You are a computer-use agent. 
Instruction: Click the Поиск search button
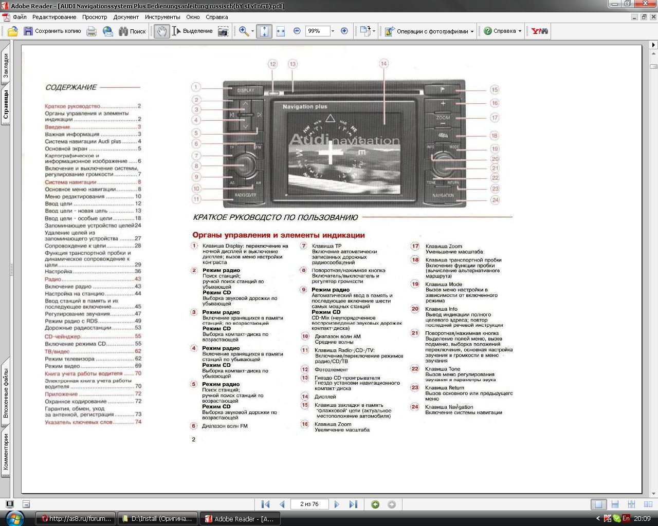(132, 31)
